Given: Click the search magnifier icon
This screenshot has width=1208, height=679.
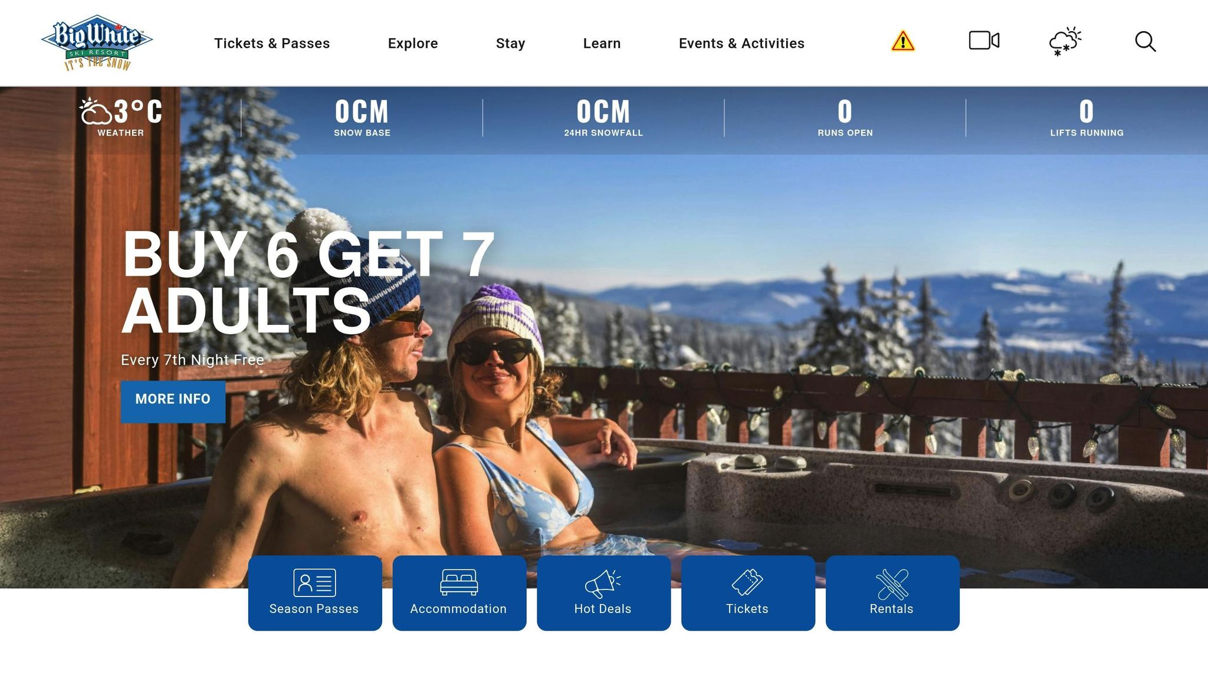Looking at the screenshot, I should point(1145,41).
